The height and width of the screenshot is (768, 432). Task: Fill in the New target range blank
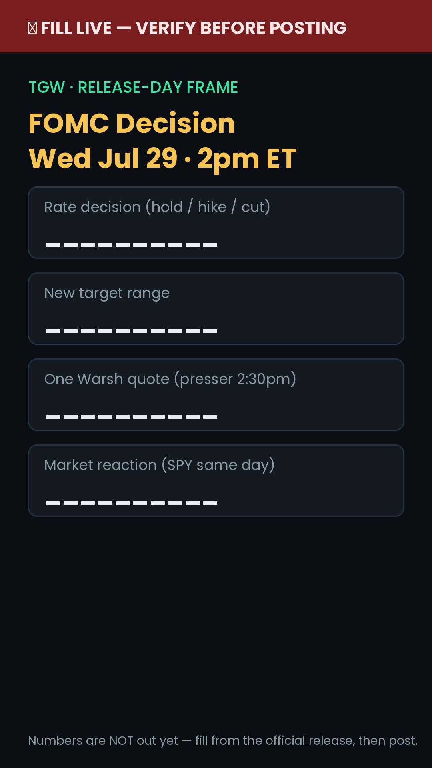point(132,331)
